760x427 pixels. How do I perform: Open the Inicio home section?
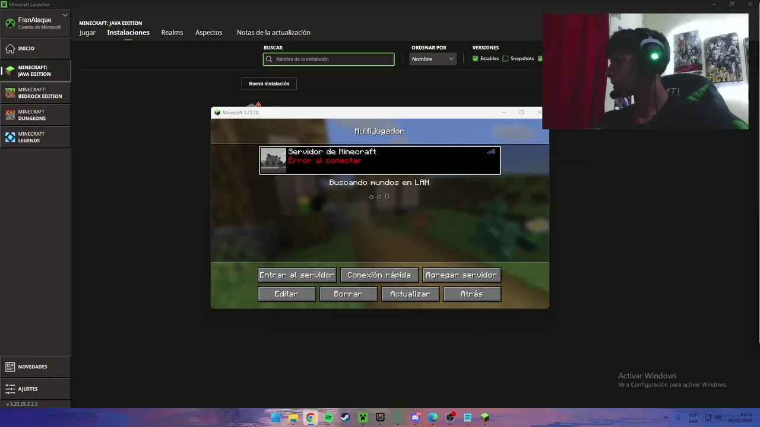pos(36,49)
